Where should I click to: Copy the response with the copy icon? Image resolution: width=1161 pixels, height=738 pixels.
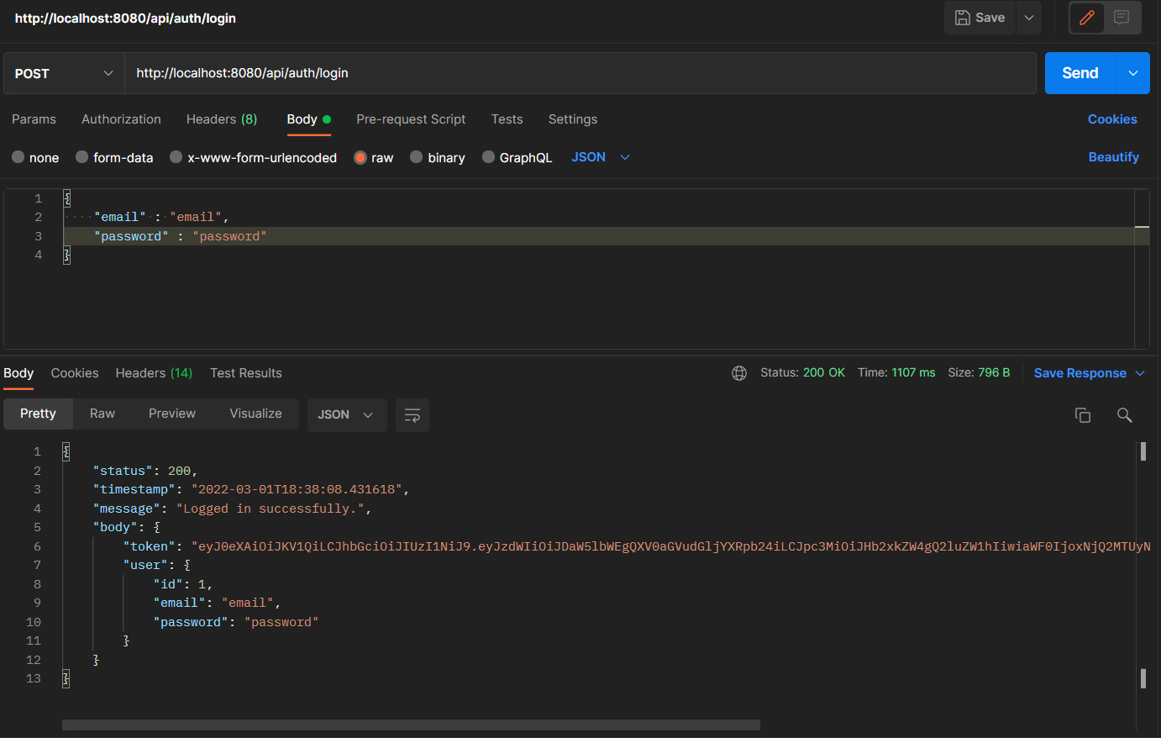tap(1083, 415)
